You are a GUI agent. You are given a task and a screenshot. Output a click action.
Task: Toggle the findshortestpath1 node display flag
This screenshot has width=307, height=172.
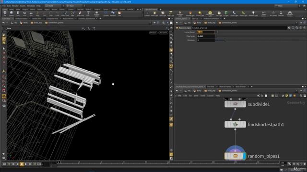coord(244,124)
